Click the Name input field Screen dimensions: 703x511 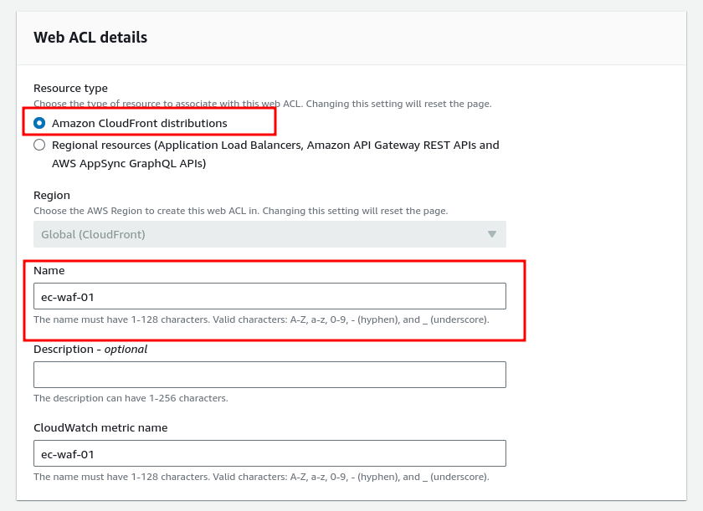pyautogui.click(x=269, y=296)
